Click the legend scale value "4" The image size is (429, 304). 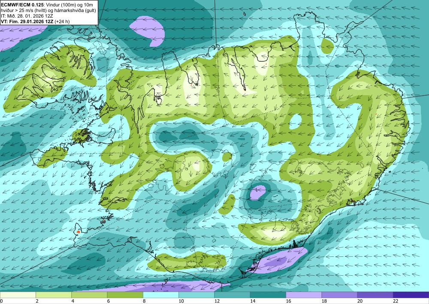(x=73, y=301)
